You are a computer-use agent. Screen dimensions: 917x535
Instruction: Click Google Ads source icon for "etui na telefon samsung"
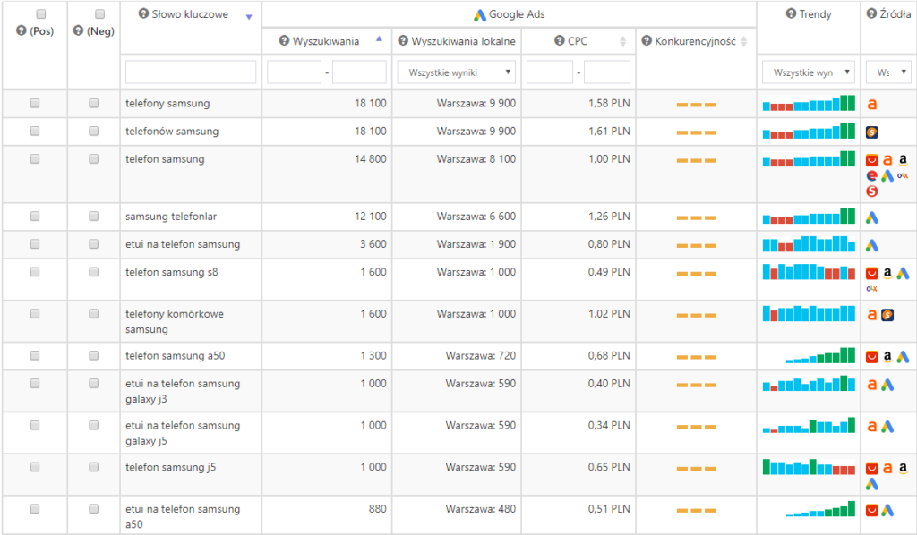tap(872, 245)
